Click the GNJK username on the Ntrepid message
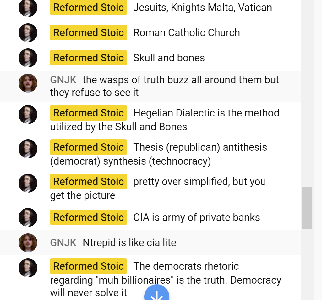This screenshot has width=322, height=300. coord(63,243)
